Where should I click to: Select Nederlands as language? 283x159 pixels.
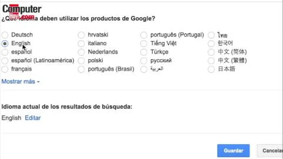[81, 52]
